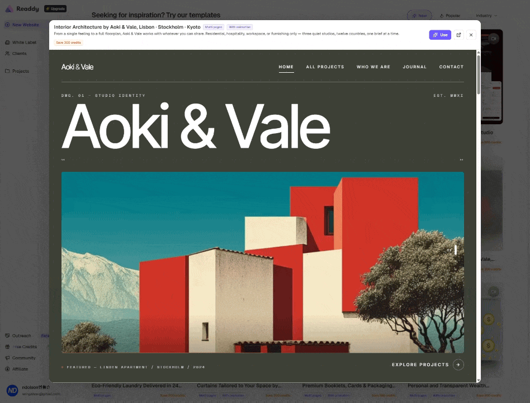Click the With animation tag in header
Screen dimensions: 530x403
(x=240, y=27)
